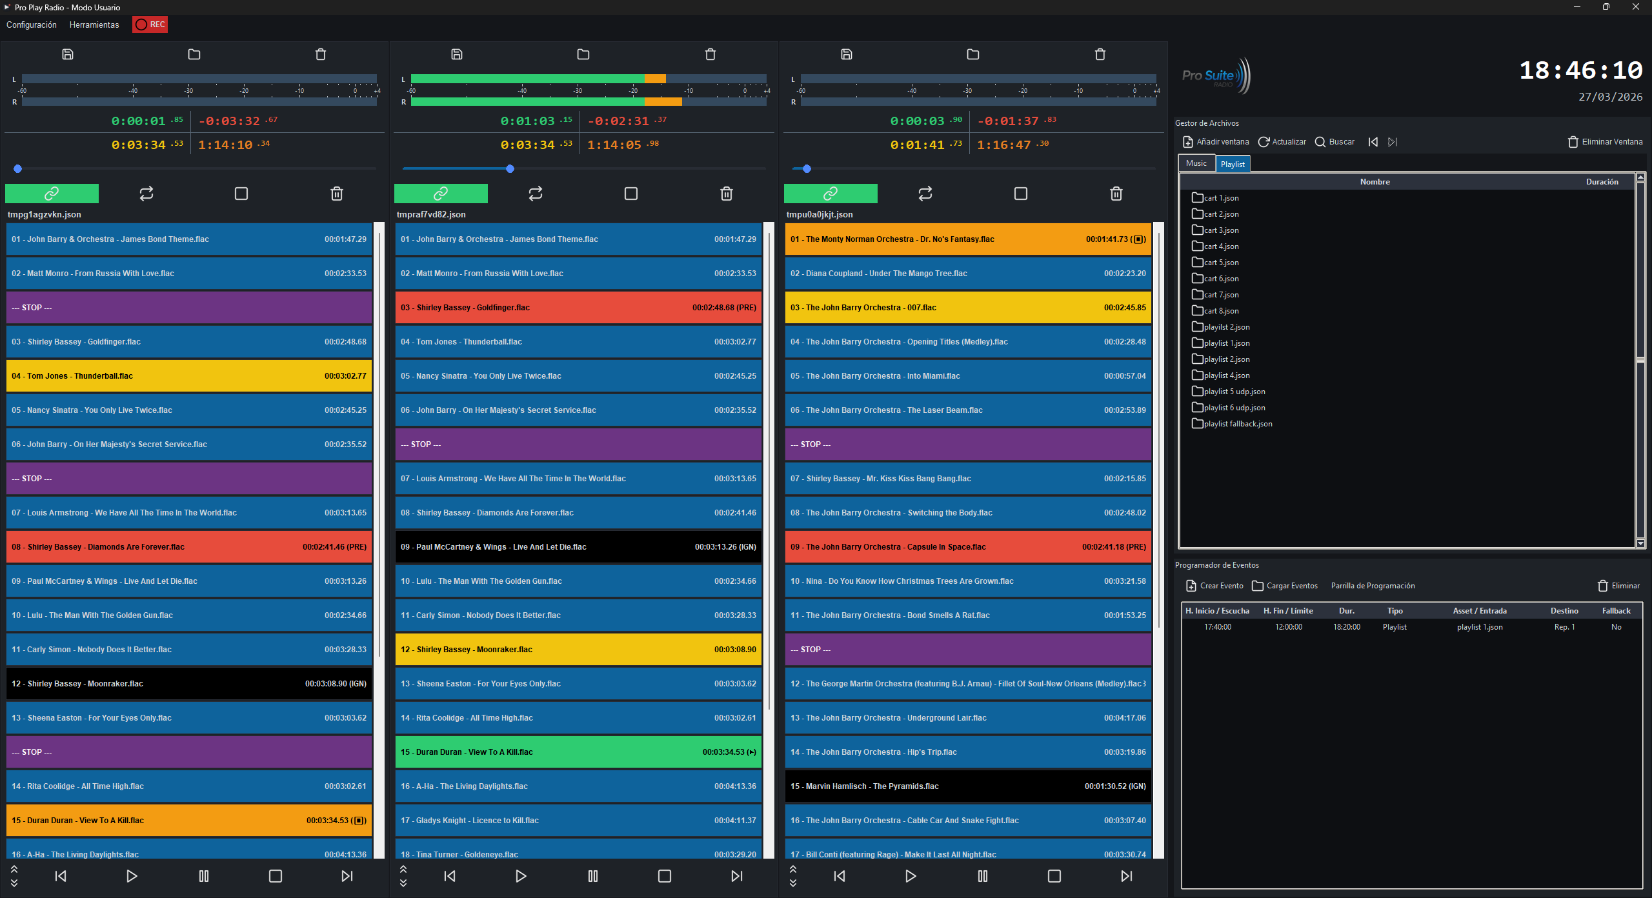The width and height of the screenshot is (1652, 898).
Task: Click Crear Evento button
Action: pyautogui.click(x=1214, y=586)
